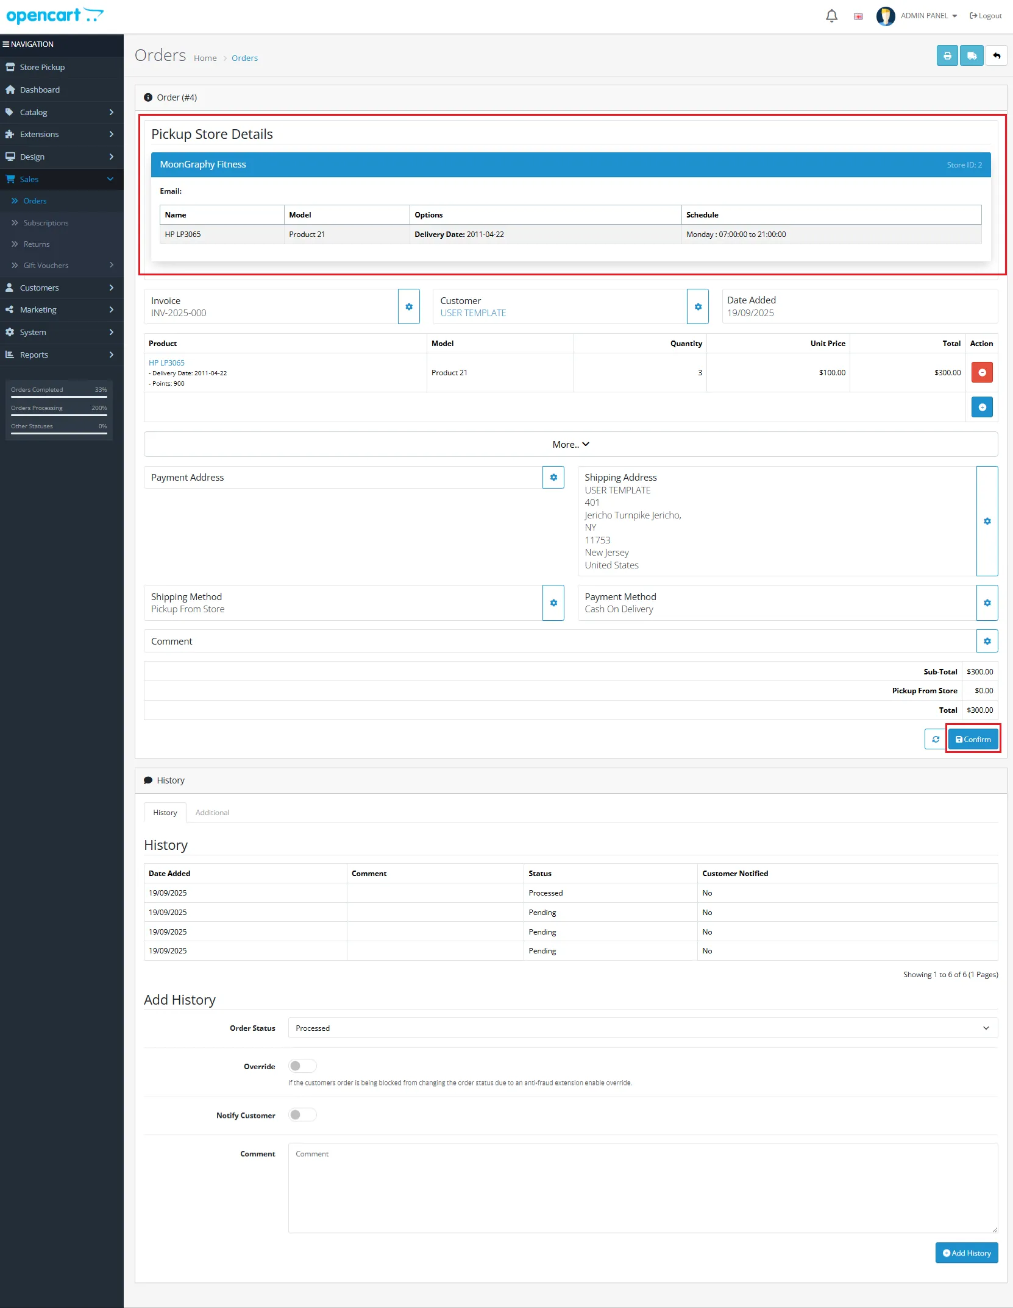The image size is (1013, 1308).
Task: Click the print shipping list truck icon
Action: (x=972, y=56)
